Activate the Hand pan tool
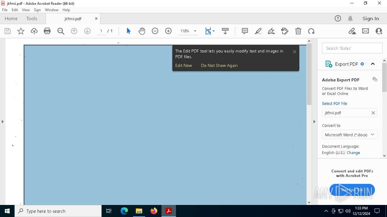Viewport: 387px width, 217px height. [142, 31]
